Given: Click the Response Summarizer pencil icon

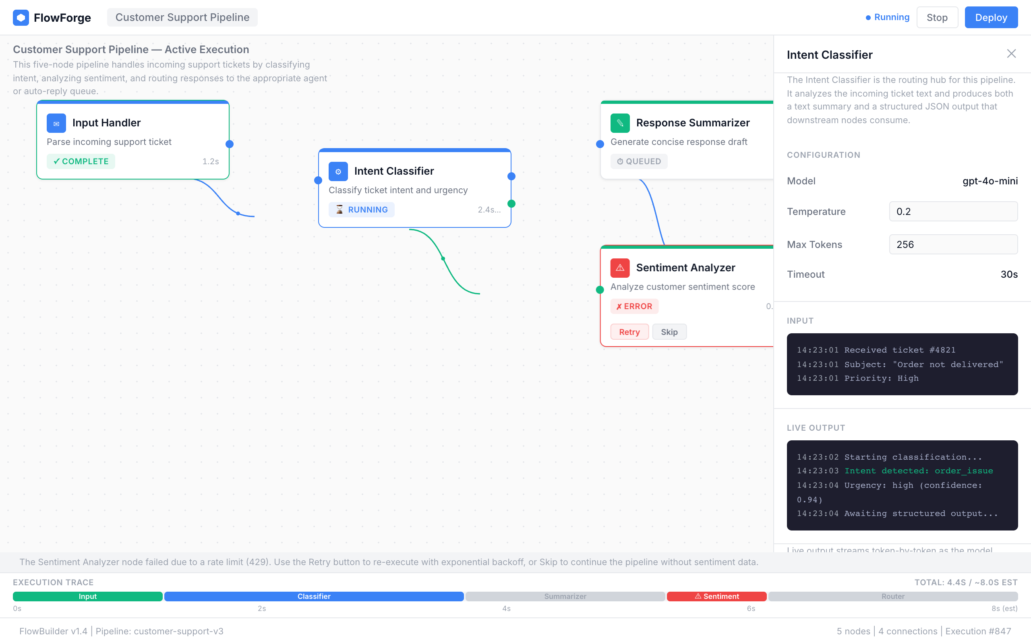Looking at the screenshot, I should 620,123.
